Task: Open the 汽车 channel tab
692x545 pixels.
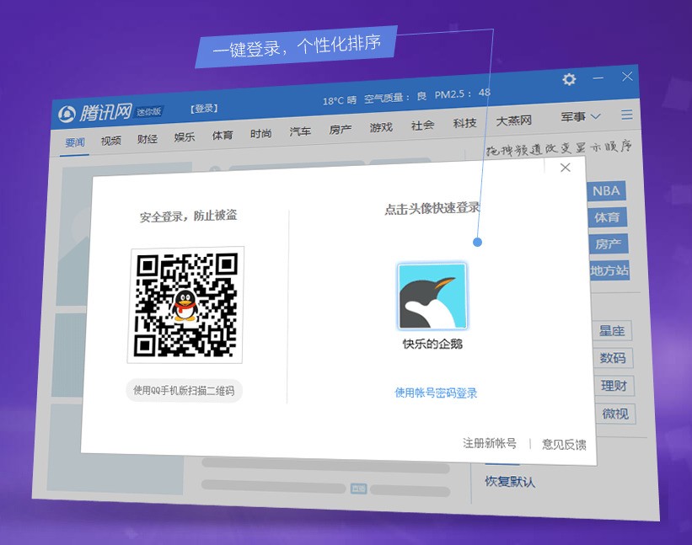Action: click(x=300, y=131)
